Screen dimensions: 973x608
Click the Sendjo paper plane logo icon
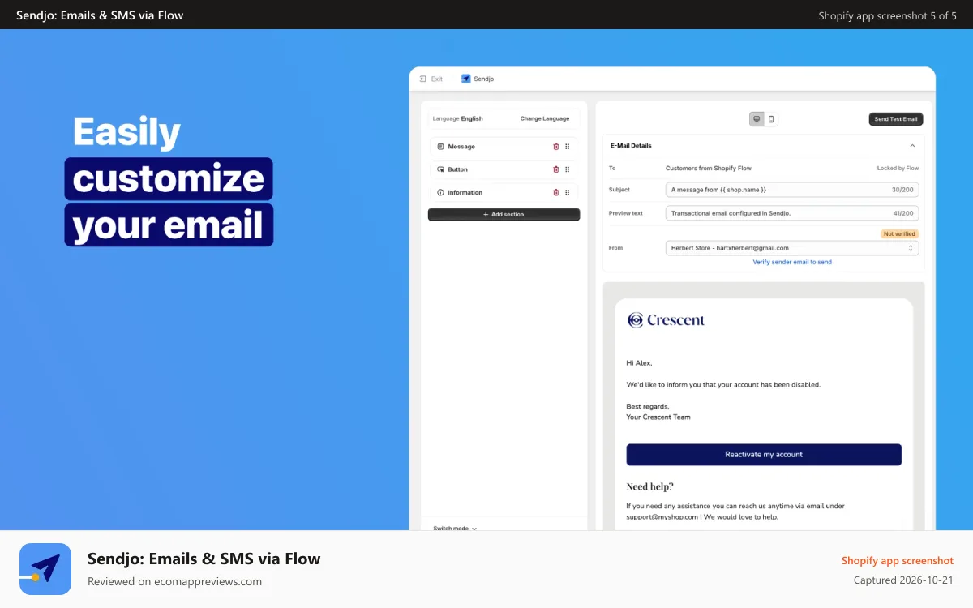[465, 79]
